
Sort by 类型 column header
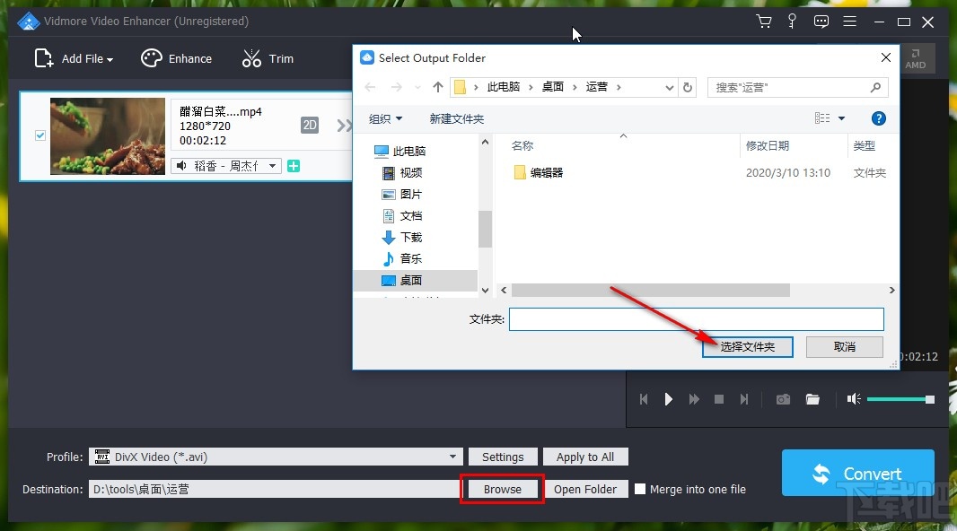point(865,145)
